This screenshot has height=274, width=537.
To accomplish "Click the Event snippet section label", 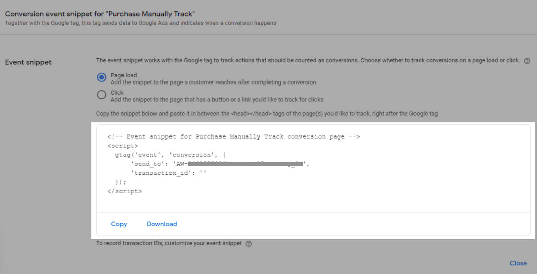I will coord(28,62).
